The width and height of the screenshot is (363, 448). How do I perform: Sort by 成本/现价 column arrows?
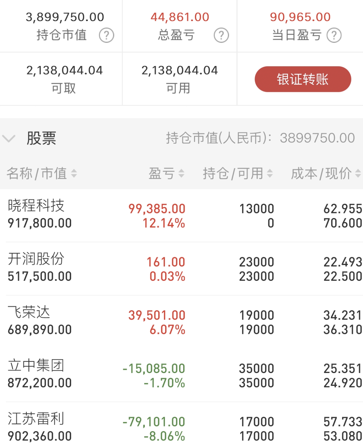358,173
